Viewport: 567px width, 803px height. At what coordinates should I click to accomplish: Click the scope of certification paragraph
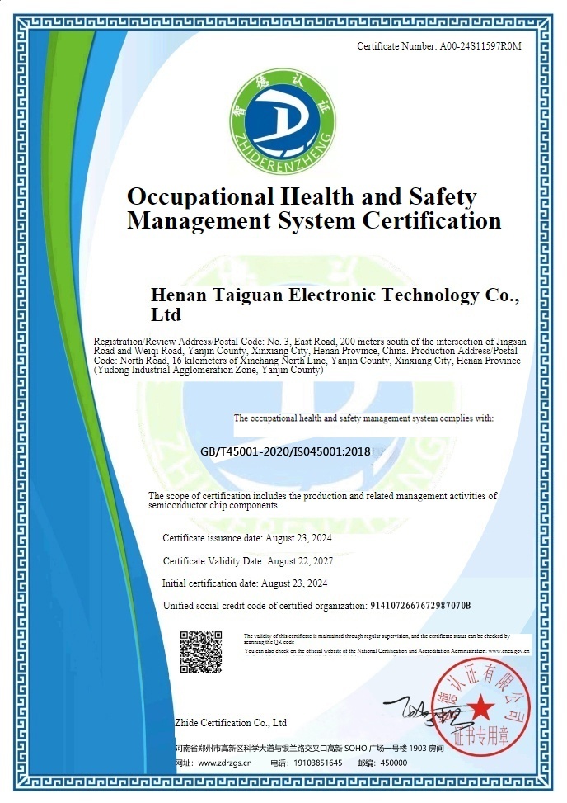[322, 500]
